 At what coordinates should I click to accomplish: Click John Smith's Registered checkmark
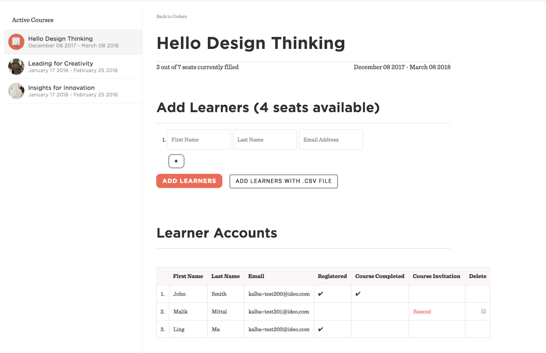321,294
